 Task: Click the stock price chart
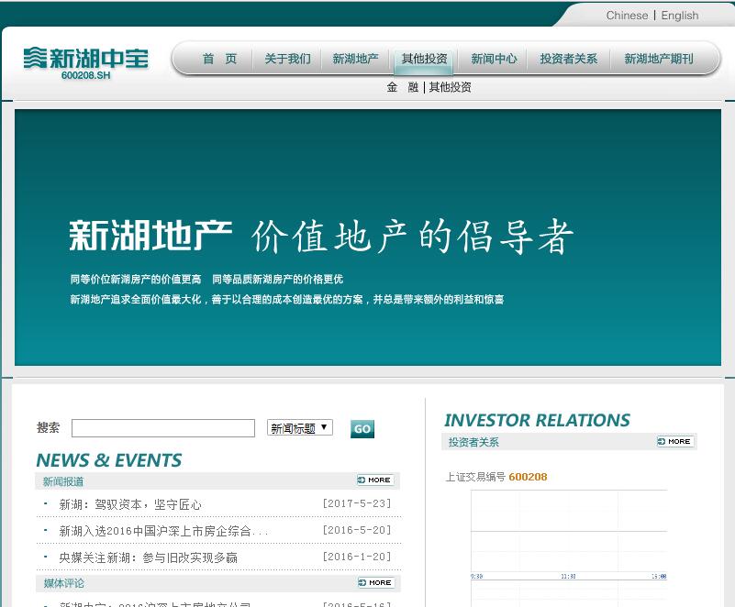569,548
